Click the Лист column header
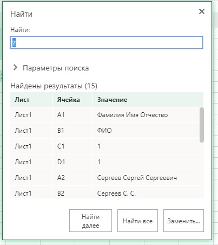The width and height of the screenshot is (218, 245). tap(31, 100)
